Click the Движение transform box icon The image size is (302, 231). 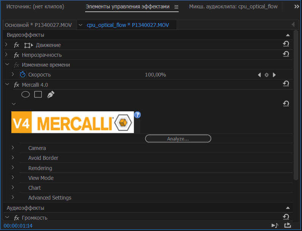28,45
